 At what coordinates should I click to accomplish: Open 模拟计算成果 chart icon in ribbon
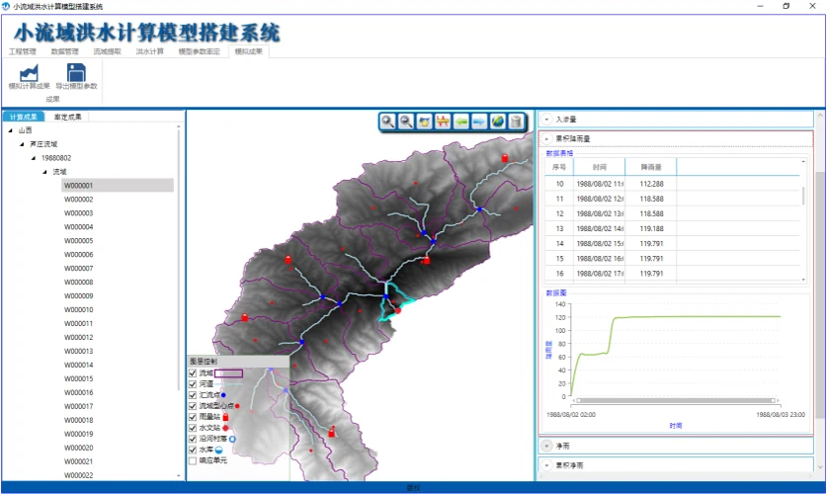tap(29, 73)
